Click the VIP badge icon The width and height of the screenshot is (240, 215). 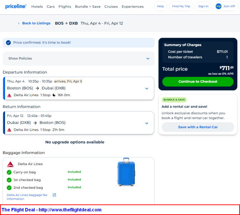pyautogui.click(x=219, y=6)
